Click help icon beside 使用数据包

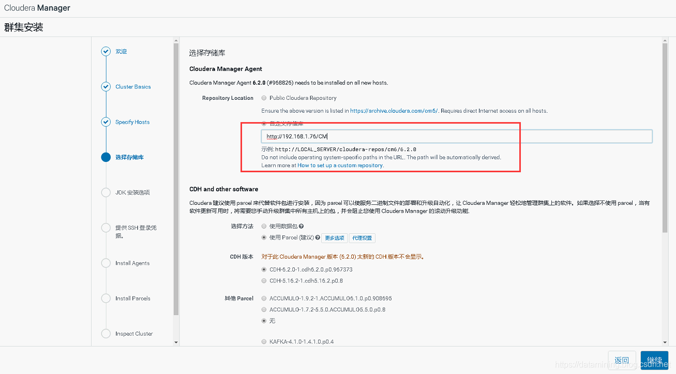[301, 227]
